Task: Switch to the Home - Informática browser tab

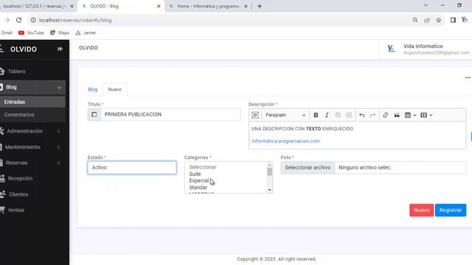Action: pyautogui.click(x=208, y=7)
